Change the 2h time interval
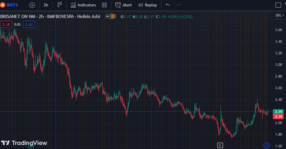The image size is (286, 149). click(46, 5)
